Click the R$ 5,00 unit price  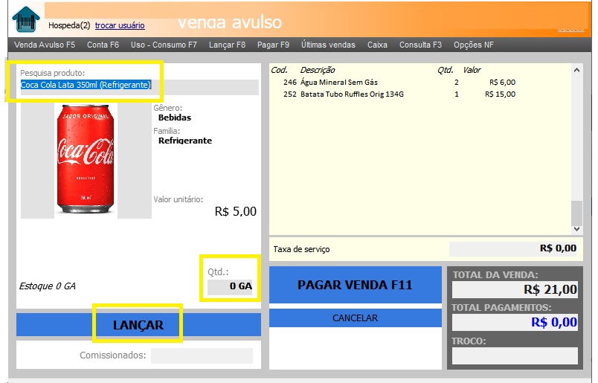click(x=236, y=211)
